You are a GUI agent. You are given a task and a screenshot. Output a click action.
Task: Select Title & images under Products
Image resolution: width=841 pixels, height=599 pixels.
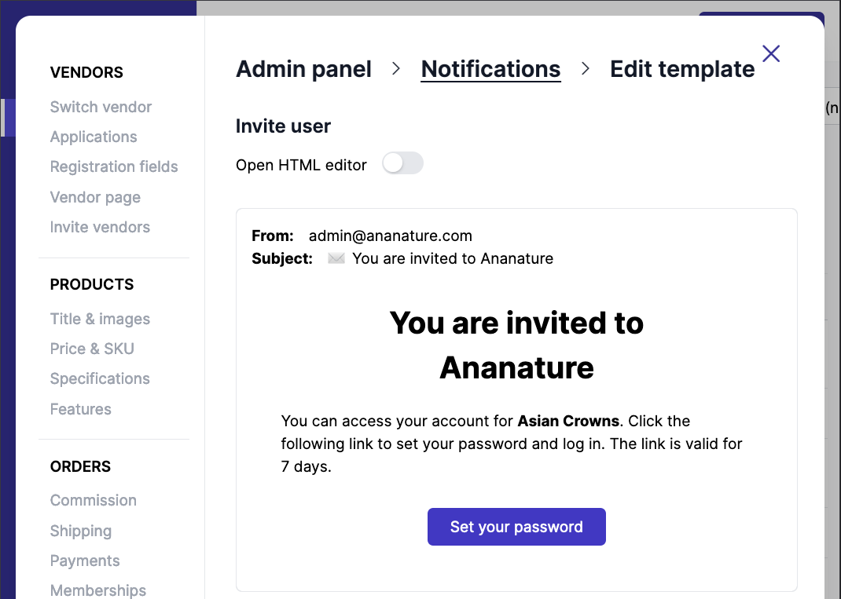tap(100, 319)
